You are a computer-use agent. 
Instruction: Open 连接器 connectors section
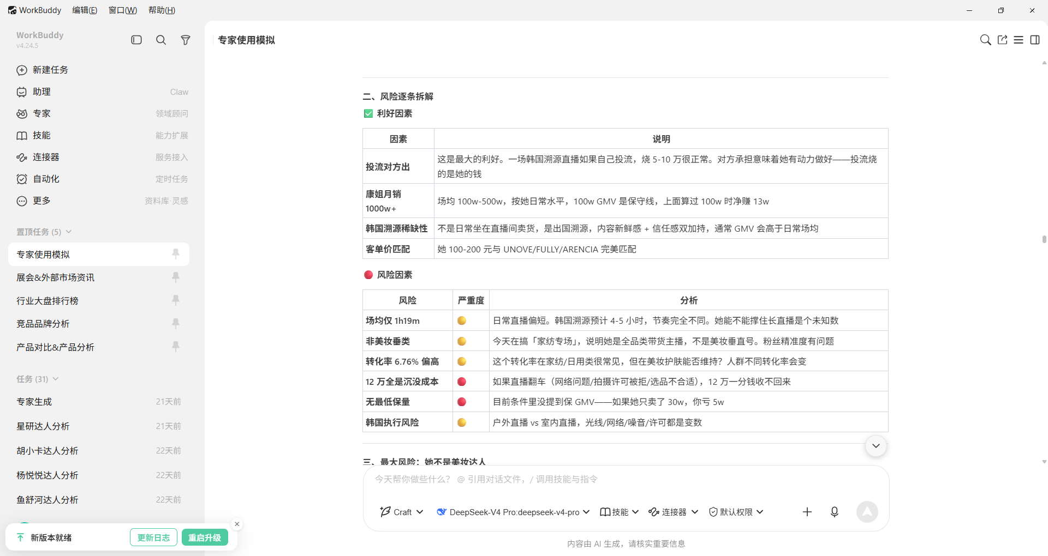pyautogui.click(x=102, y=157)
